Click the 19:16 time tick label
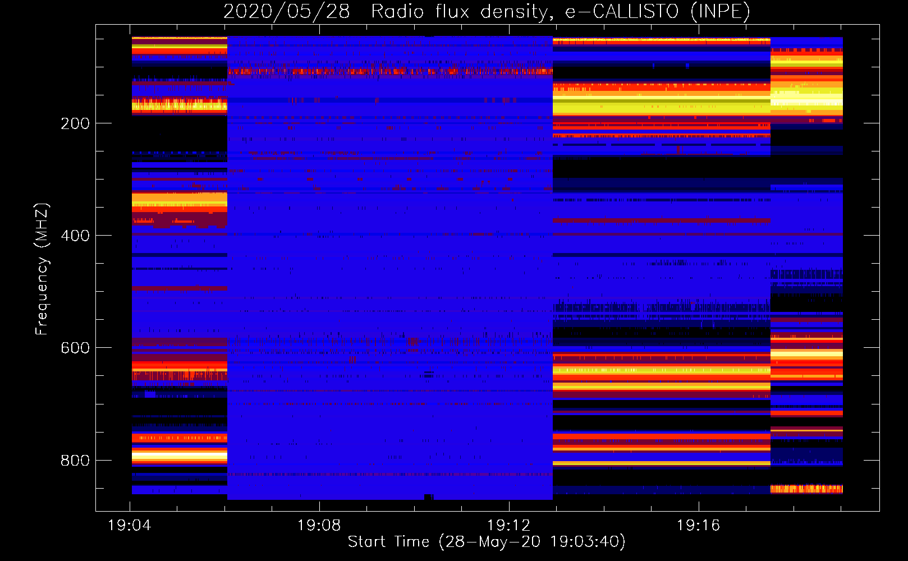 (x=699, y=526)
